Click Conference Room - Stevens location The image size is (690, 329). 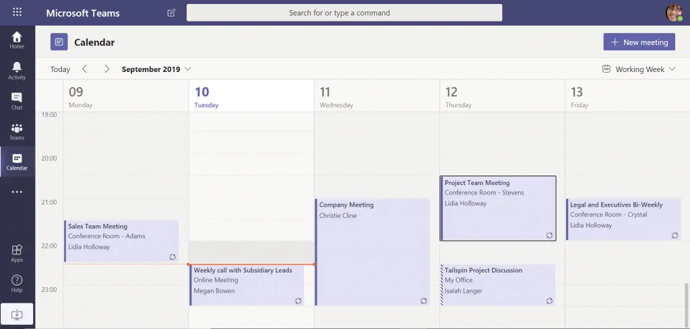(484, 192)
